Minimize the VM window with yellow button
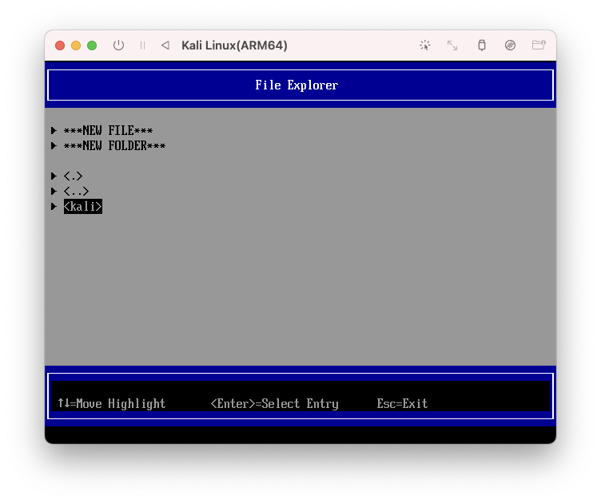The image size is (601, 503). click(x=76, y=46)
